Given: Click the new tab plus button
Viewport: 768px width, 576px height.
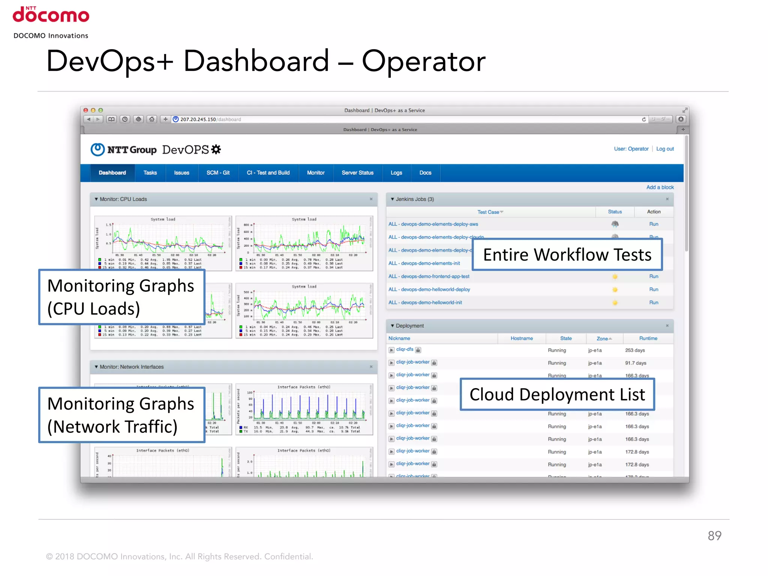Looking at the screenshot, I should coord(683,129).
